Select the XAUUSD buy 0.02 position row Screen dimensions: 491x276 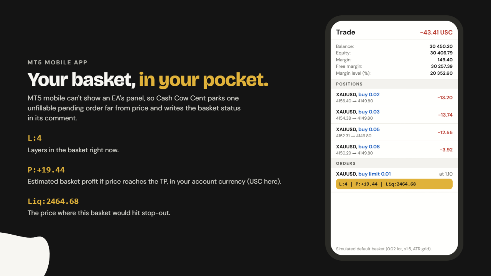pos(394,97)
